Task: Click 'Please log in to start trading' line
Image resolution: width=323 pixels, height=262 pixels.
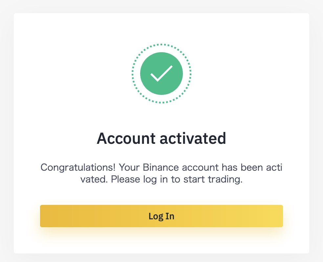Action: [177, 179]
